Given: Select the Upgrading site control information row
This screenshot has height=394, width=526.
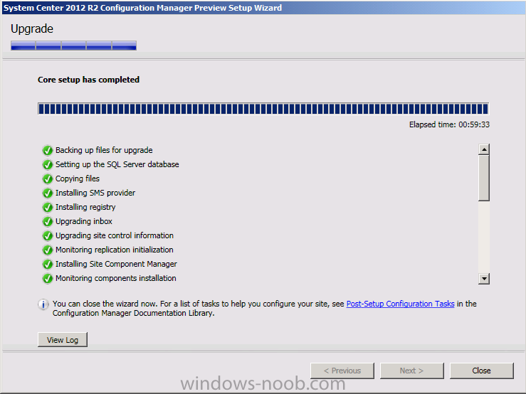Looking at the screenshot, I should (x=108, y=235).
